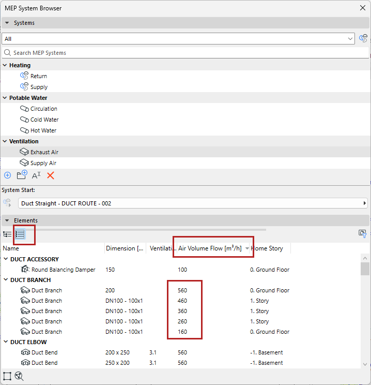Image resolution: width=371 pixels, height=385 pixels.
Task: Add a new MEP system with the plus icon
Action: click(x=8, y=175)
